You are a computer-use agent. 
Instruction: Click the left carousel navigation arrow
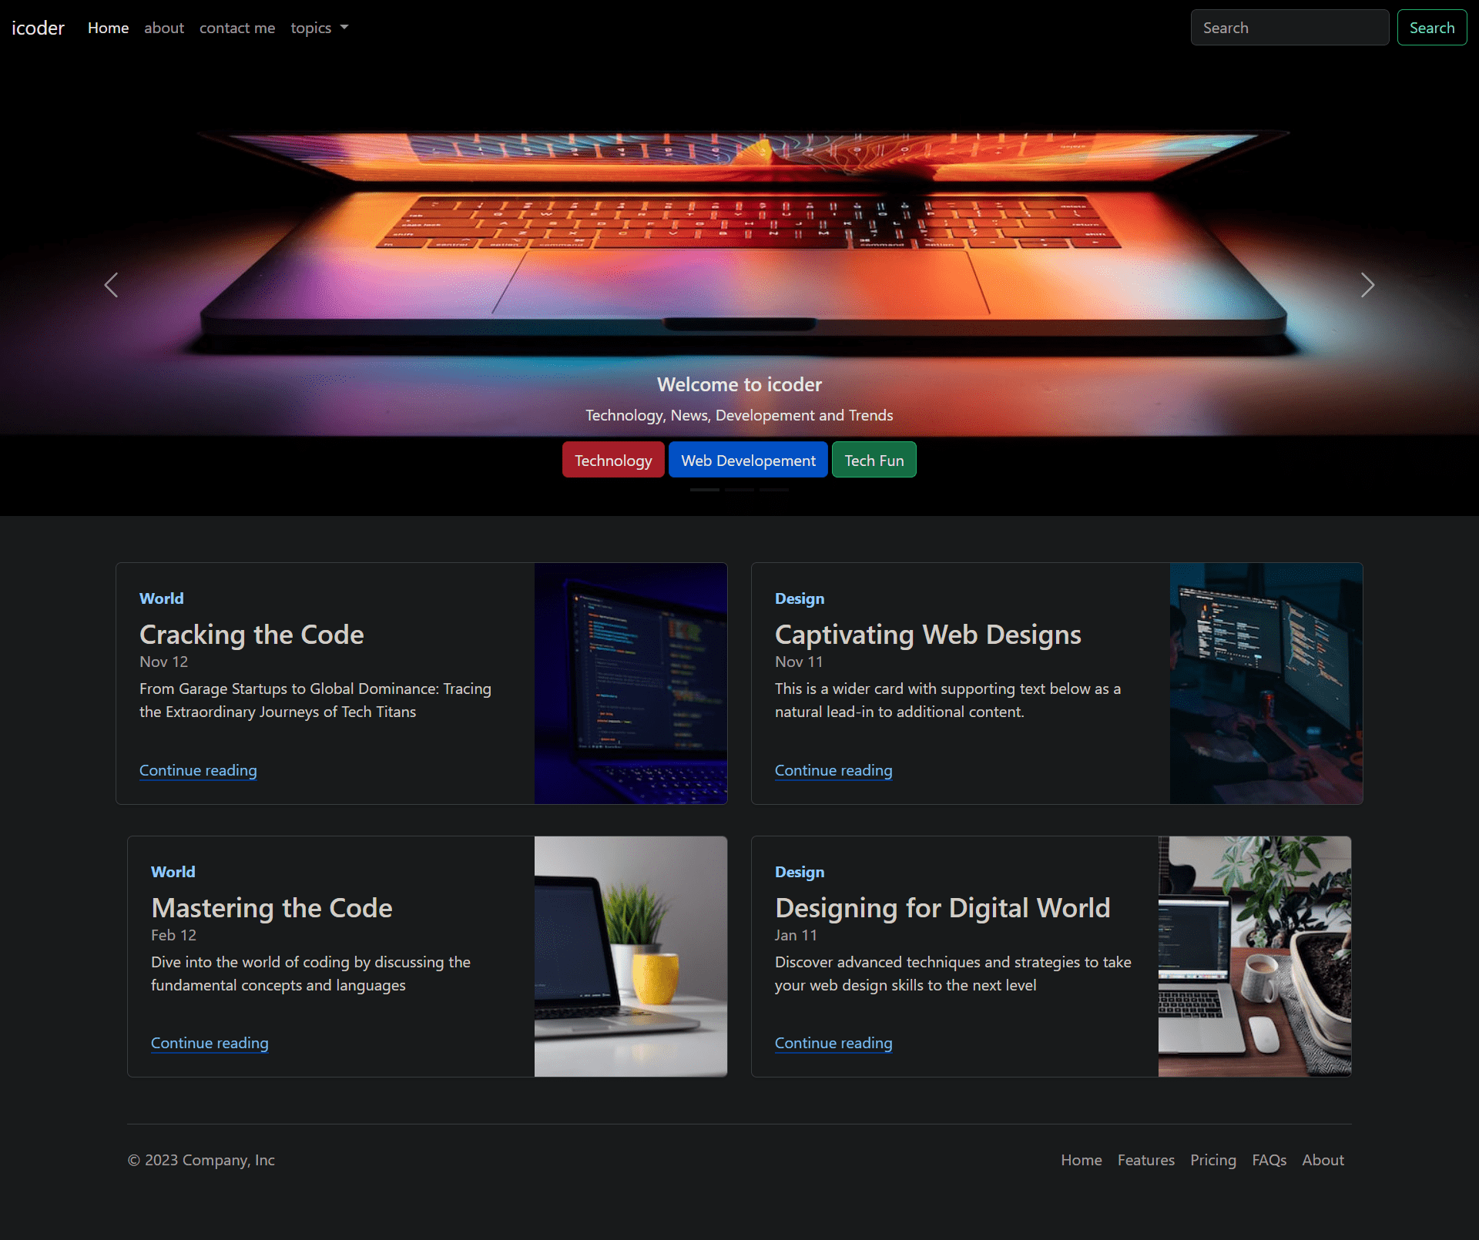coord(111,284)
